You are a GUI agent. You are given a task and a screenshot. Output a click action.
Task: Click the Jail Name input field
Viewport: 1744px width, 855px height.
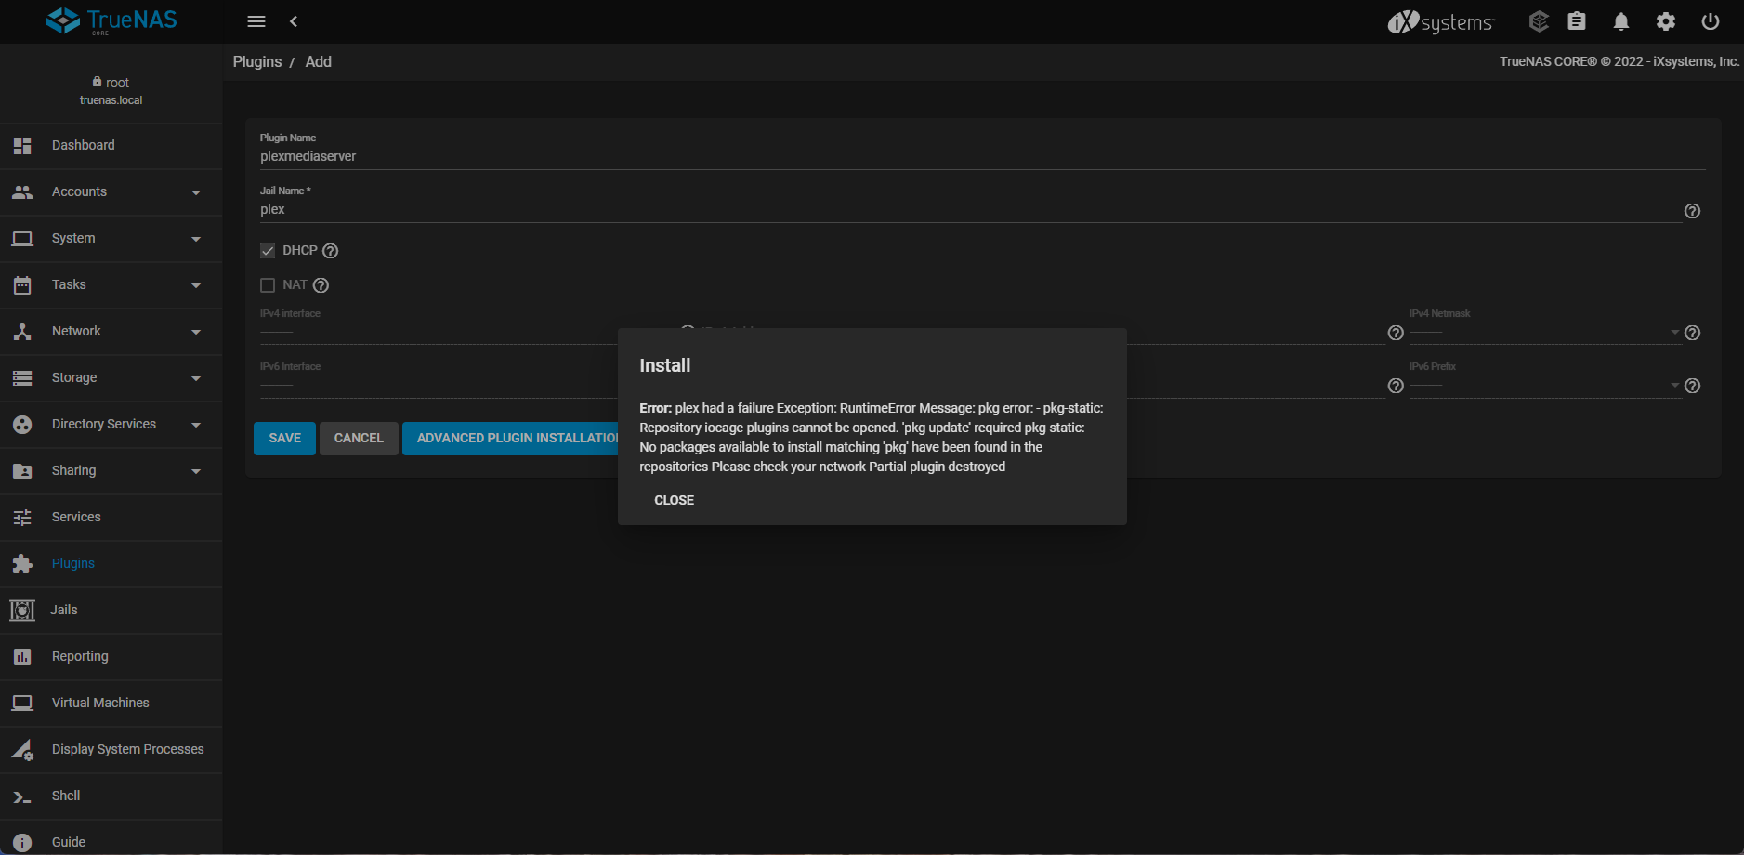(x=966, y=210)
